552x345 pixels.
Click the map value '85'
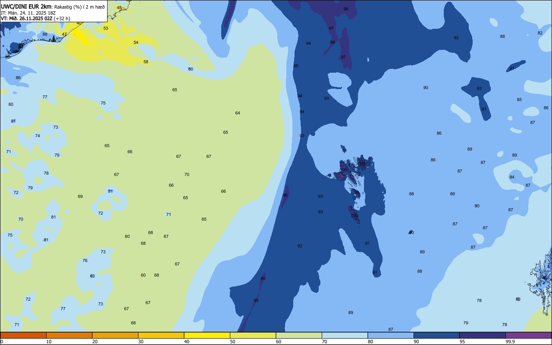[519, 99]
